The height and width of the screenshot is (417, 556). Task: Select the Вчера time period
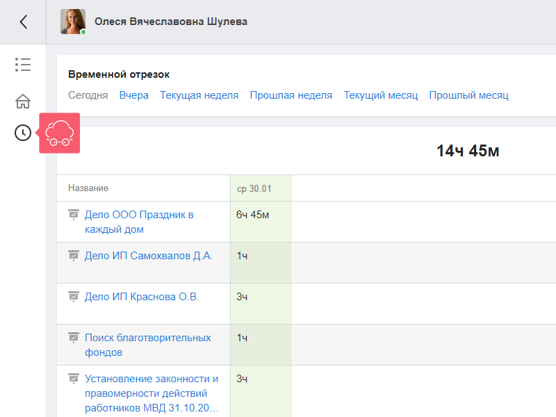pyautogui.click(x=133, y=95)
